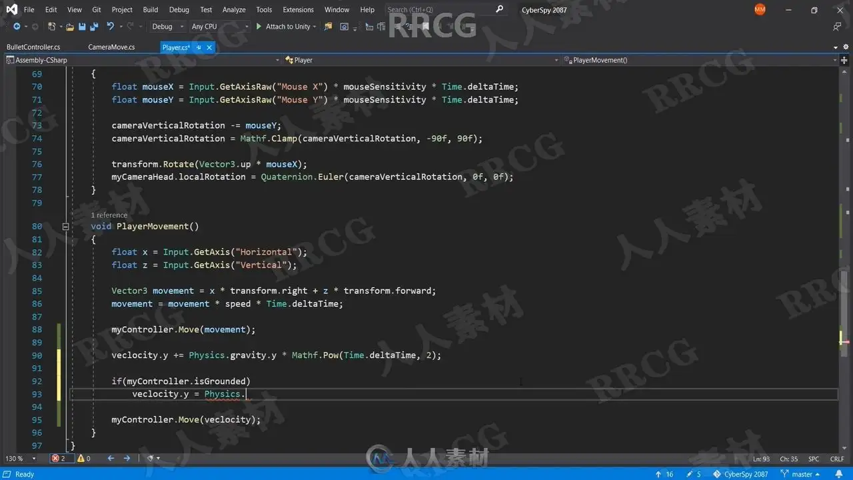Click the SPC indentation indicator

(x=814, y=459)
